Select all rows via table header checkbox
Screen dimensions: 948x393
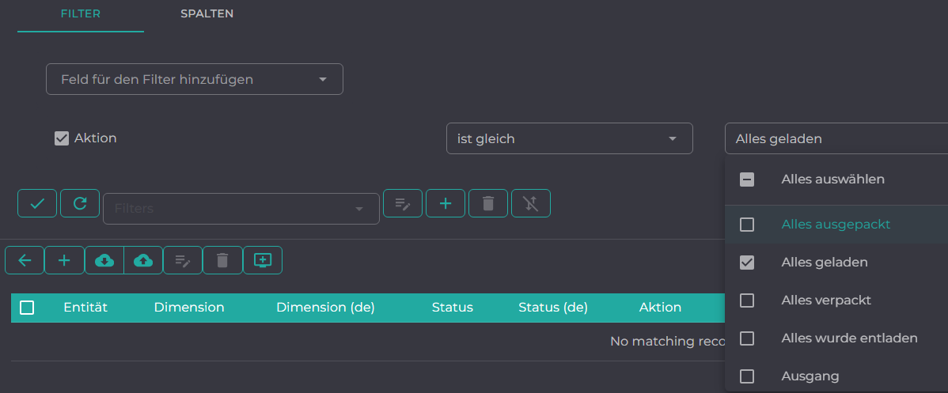27,308
